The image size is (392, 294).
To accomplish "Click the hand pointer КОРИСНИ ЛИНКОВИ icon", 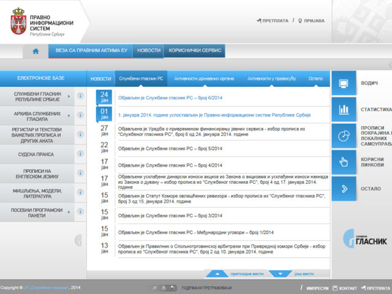I will click(x=344, y=162).
